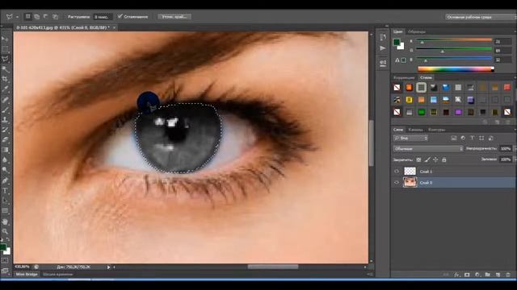Click the Intersect with Selection icon
The image size is (517, 290).
click(x=55, y=16)
